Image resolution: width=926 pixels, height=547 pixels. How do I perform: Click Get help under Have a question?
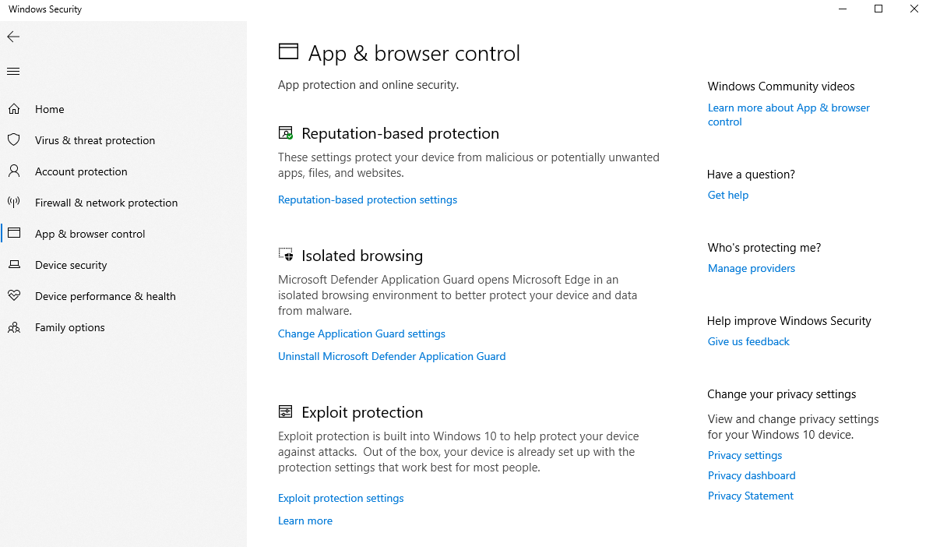(x=727, y=195)
